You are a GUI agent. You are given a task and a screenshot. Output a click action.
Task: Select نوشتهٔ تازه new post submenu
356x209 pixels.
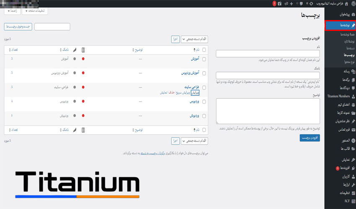click(349, 41)
